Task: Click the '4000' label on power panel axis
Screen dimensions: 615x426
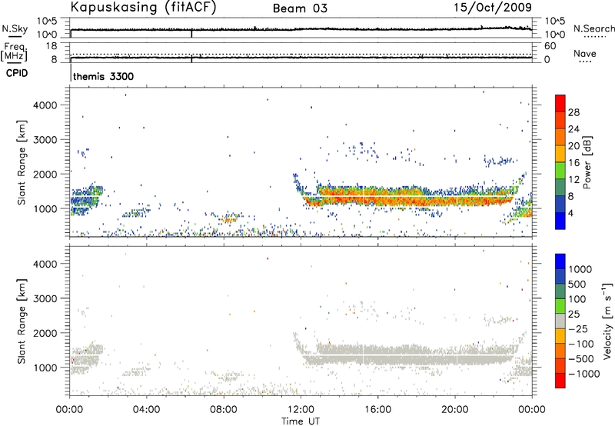Action: (45, 105)
